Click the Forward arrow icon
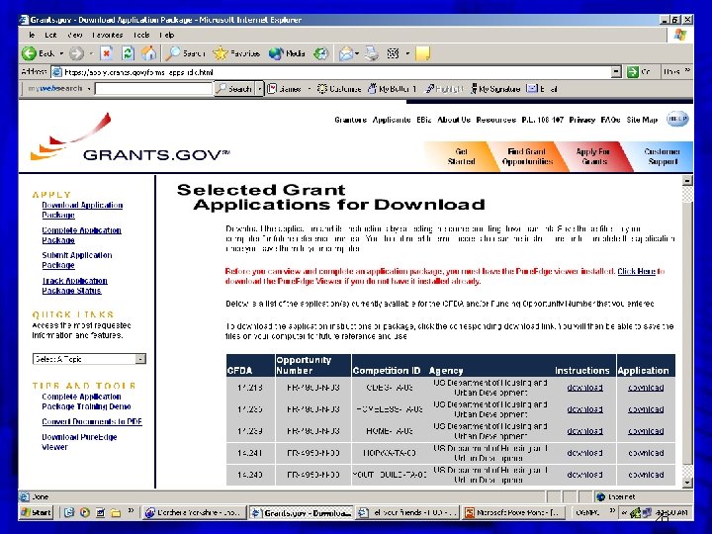This screenshot has height=534, width=712. (76, 53)
